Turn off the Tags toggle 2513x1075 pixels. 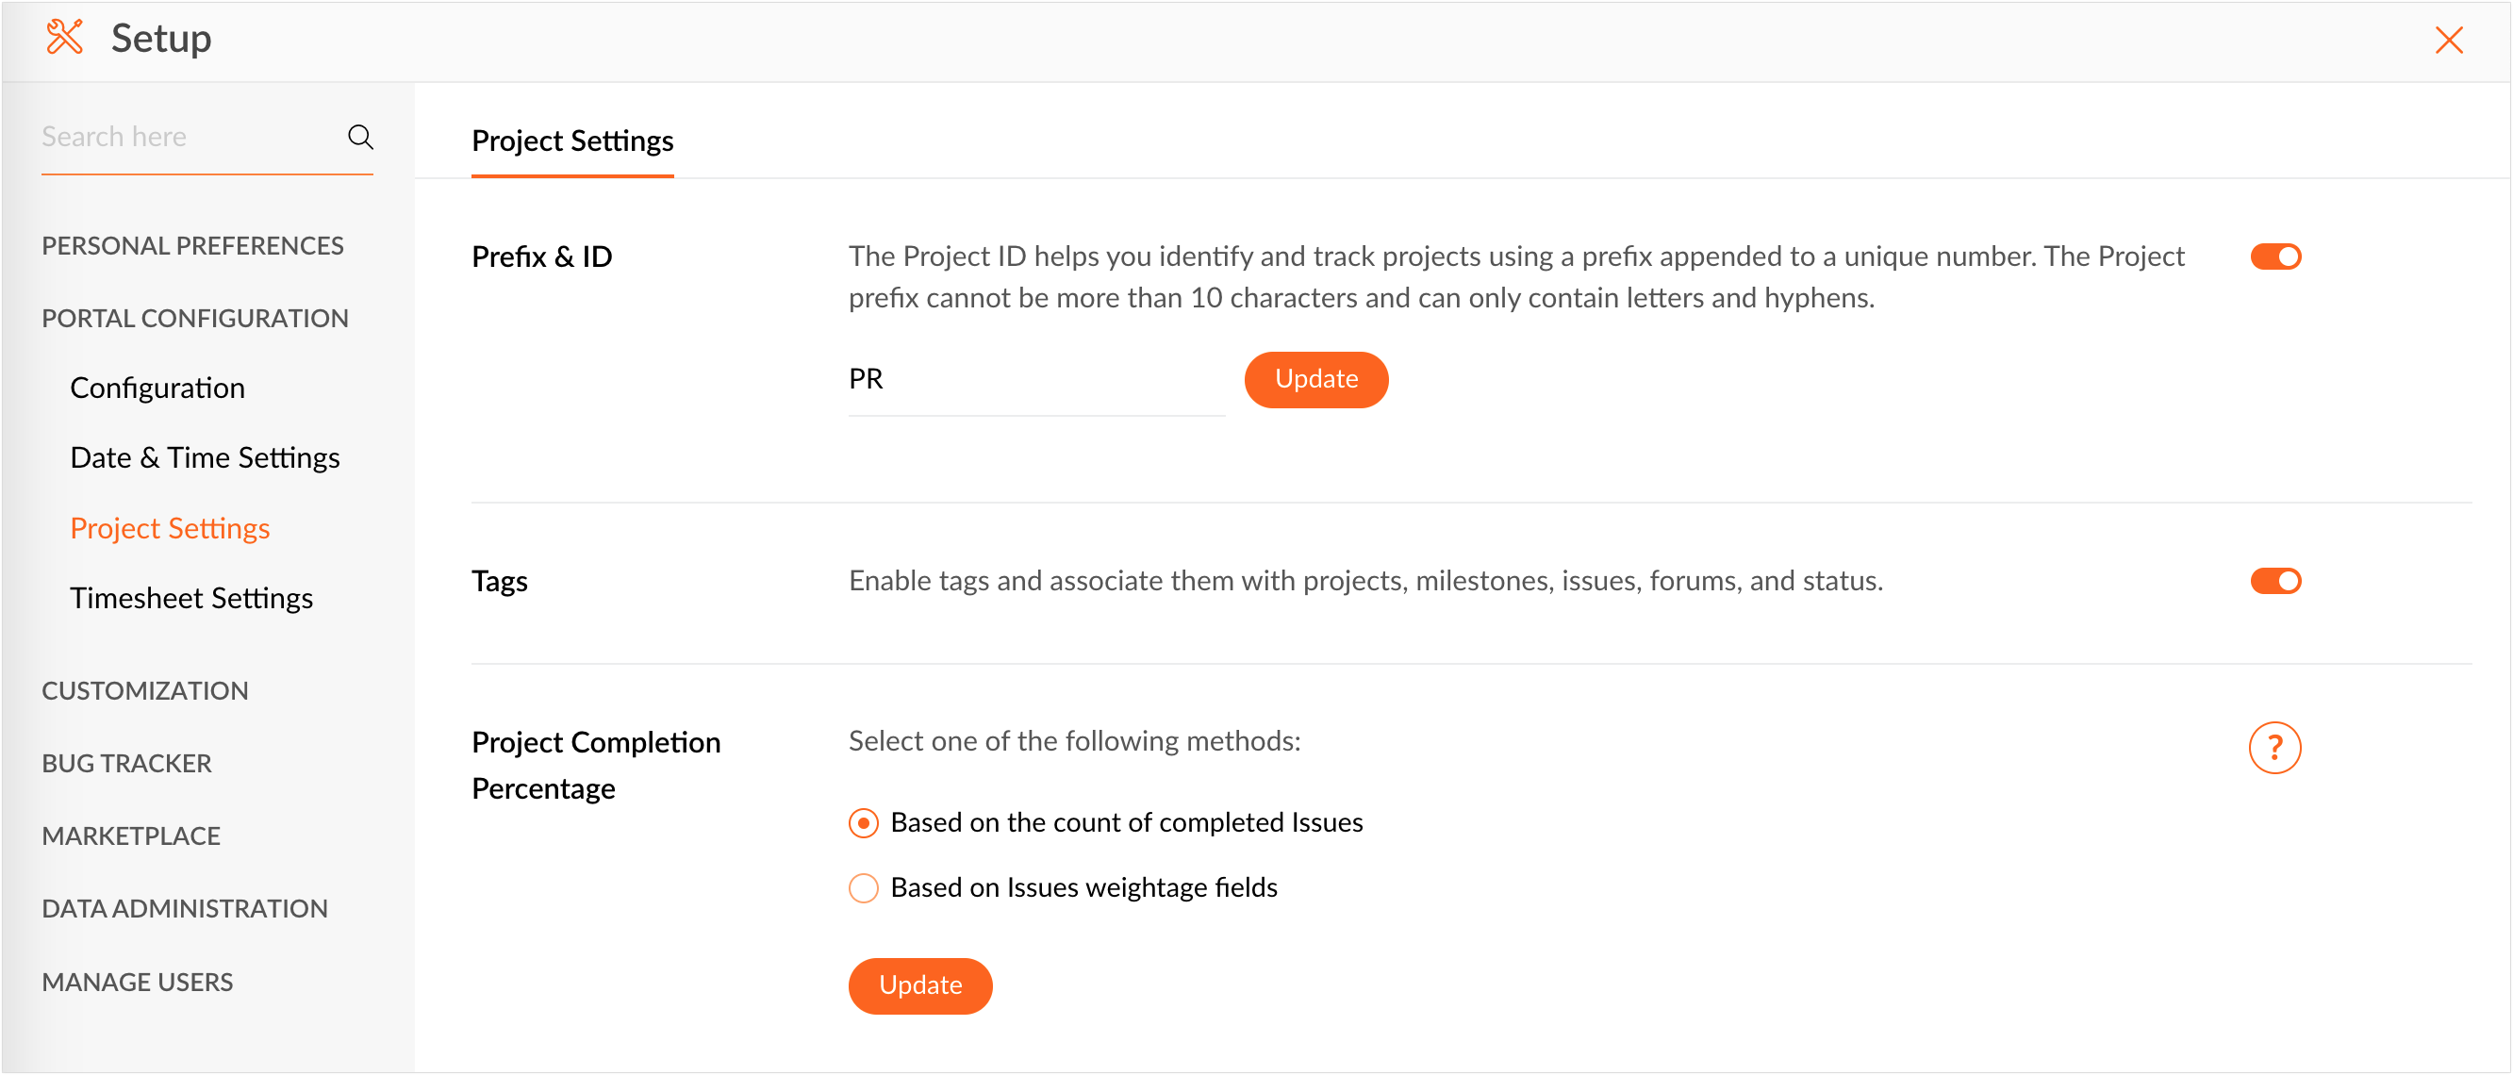click(2275, 582)
